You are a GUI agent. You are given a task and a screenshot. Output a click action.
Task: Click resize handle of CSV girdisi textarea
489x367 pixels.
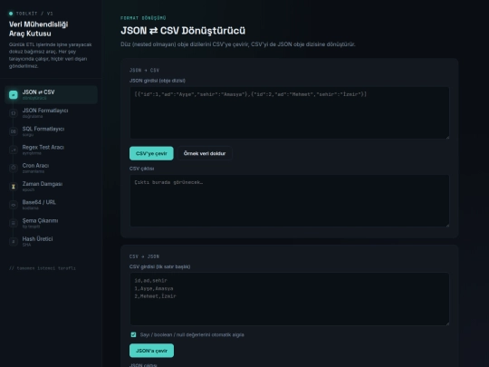pyautogui.click(x=447, y=324)
